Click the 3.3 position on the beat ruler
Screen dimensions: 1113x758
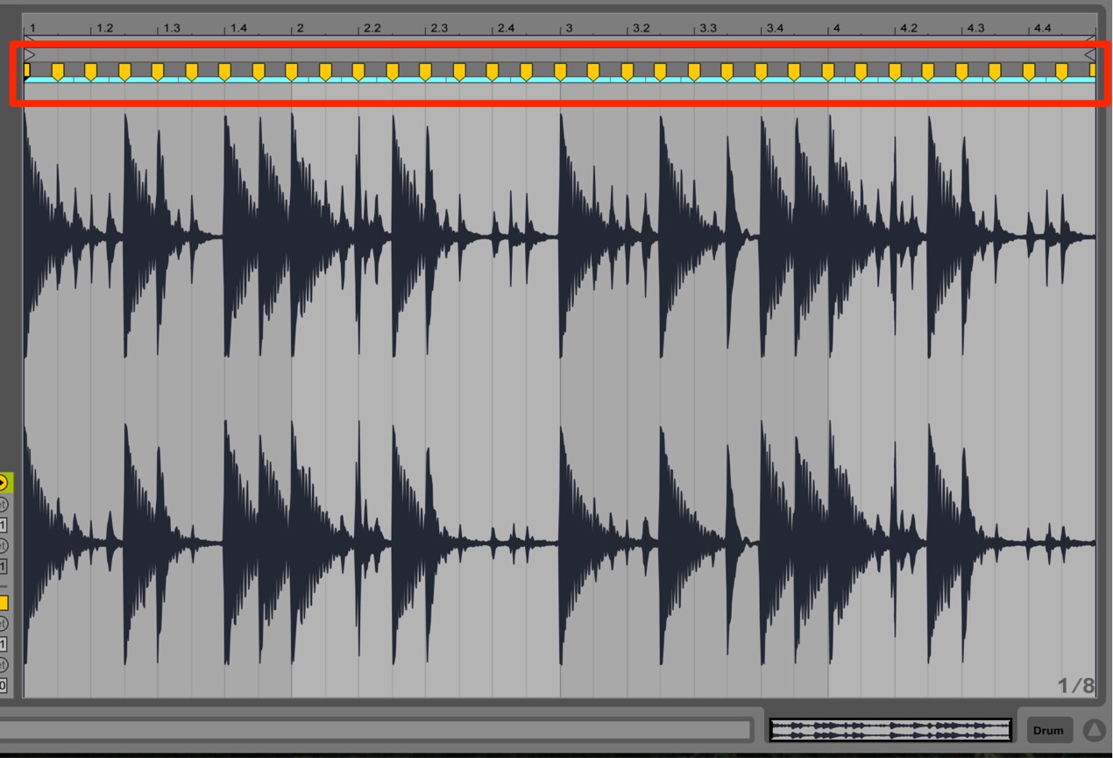coord(707,28)
